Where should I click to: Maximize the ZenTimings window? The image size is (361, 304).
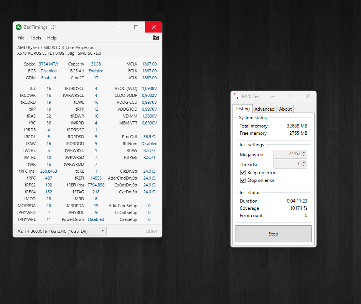[x=136, y=27]
